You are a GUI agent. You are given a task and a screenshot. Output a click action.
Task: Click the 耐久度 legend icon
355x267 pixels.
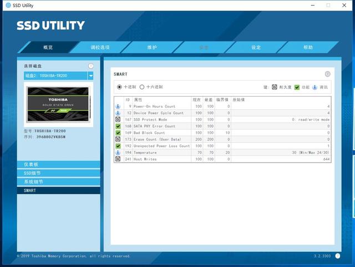point(275,87)
